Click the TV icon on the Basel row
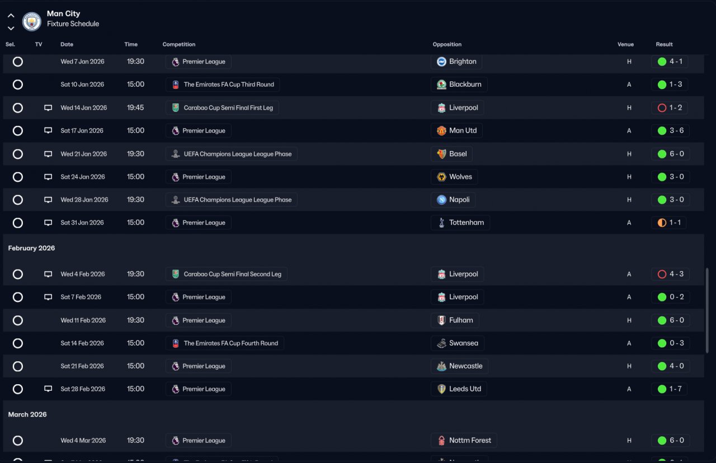 click(48, 154)
